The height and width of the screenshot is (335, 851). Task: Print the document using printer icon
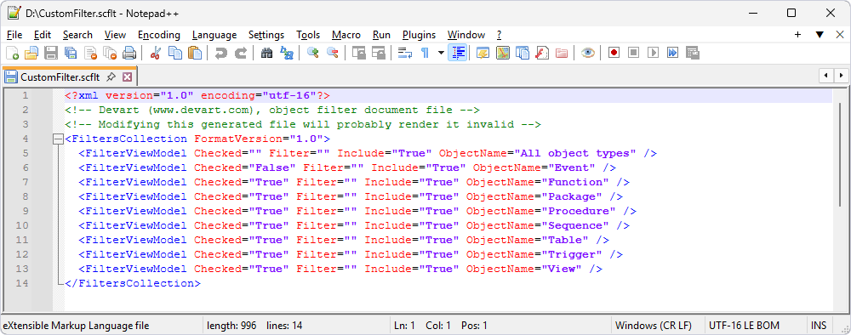tap(129, 53)
